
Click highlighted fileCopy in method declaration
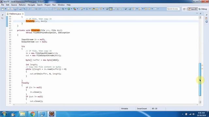tap(36, 30)
